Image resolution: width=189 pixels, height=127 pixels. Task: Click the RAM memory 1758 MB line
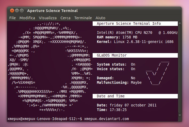click(x=117, y=37)
